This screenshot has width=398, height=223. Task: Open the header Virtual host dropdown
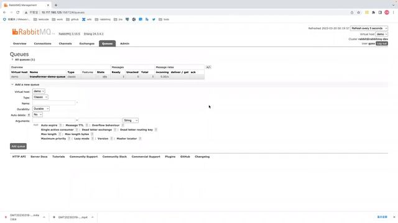click(381, 34)
